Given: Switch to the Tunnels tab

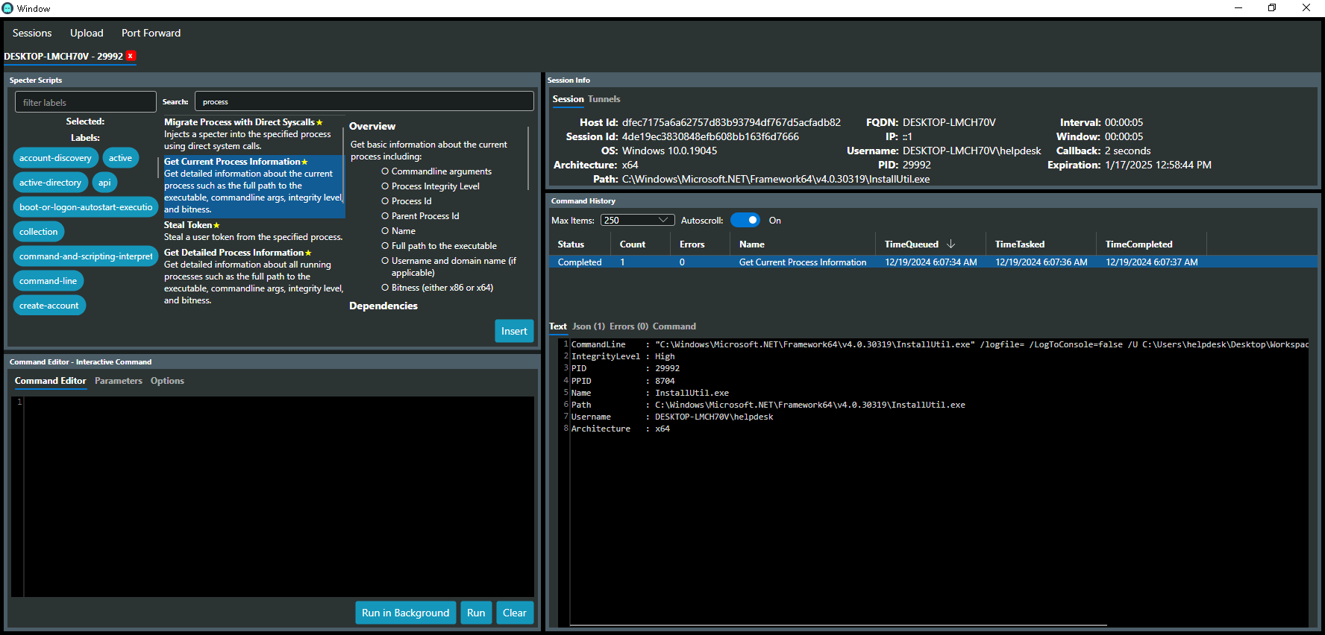Looking at the screenshot, I should pos(604,99).
